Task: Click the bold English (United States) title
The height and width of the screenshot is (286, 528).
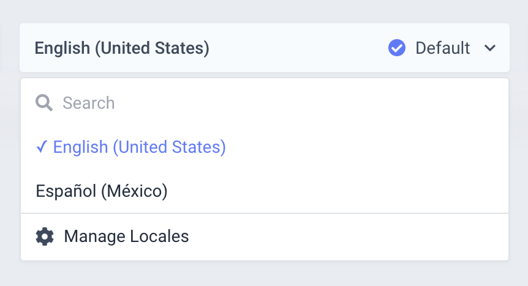Action: click(x=122, y=48)
